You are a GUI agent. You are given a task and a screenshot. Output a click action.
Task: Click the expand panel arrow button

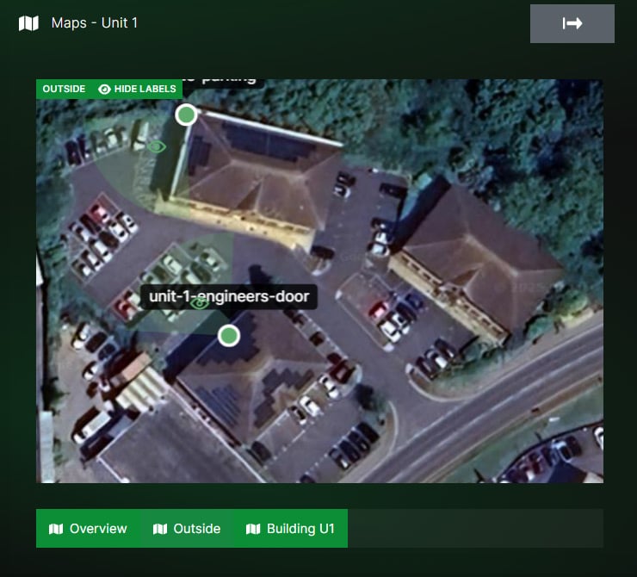point(572,23)
